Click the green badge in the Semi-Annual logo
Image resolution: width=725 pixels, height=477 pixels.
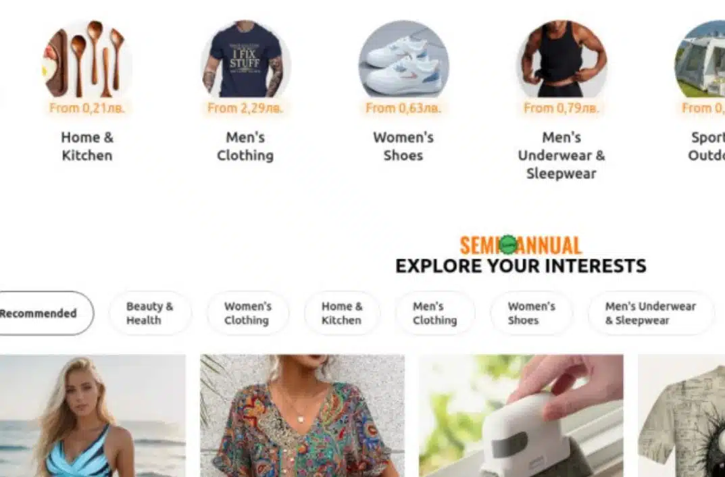[x=509, y=244]
